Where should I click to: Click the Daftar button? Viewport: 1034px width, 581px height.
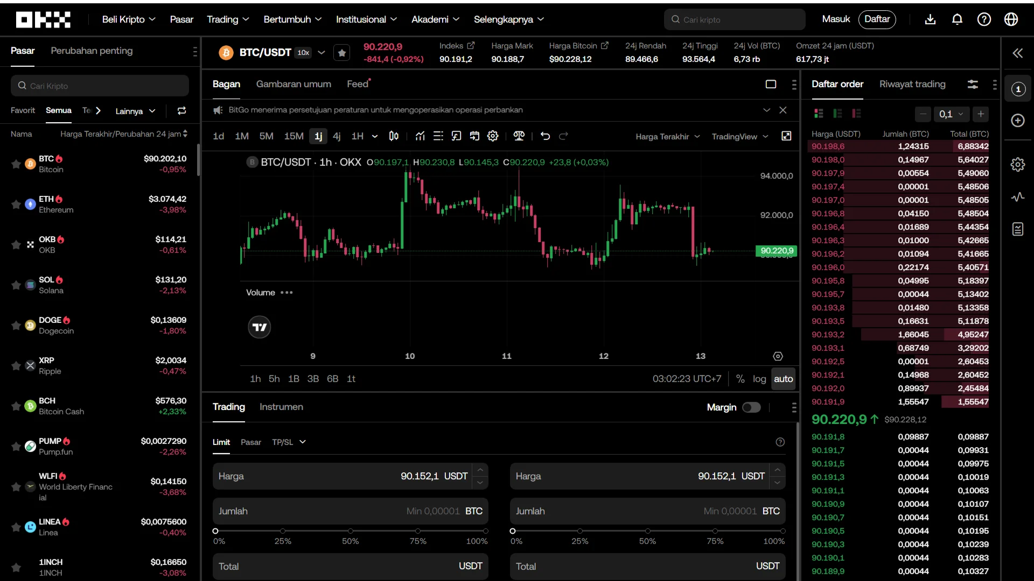[x=877, y=19]
